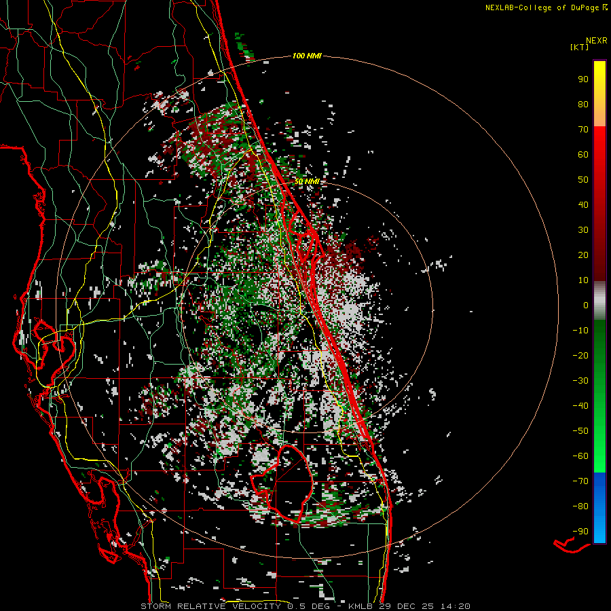This screenshot has height=611, width=611.
Task: Click the NEXLAB-College of DuPage title text
Action: tap(542, 7)
